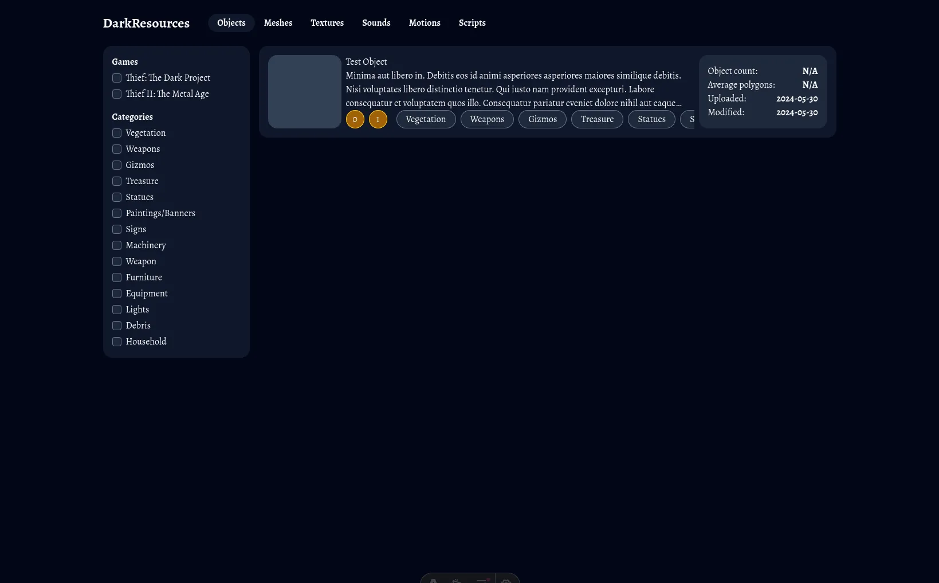This screenshot has width=939, height=583.
Task: Open the Motions tab
Action: pos(425,23)
